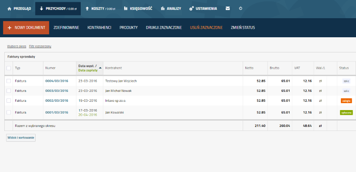Check the box for invoice 0004/03/2016
Screen dimensions: 356x172
click(x=9, y=81)
